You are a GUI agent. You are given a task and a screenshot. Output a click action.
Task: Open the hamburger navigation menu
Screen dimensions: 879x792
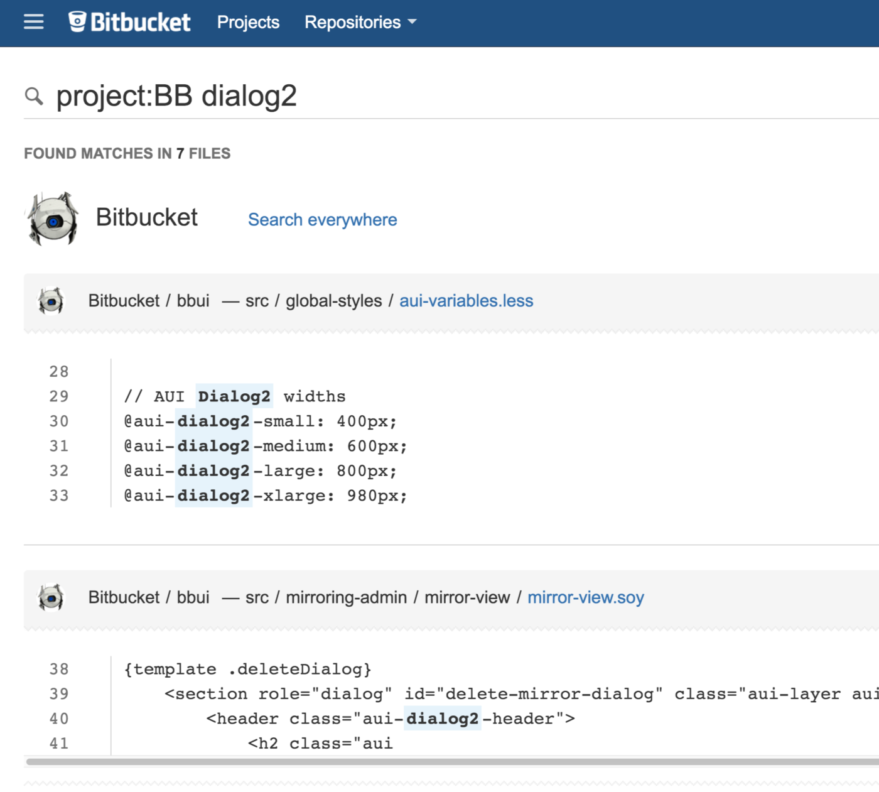pos(33,21)
